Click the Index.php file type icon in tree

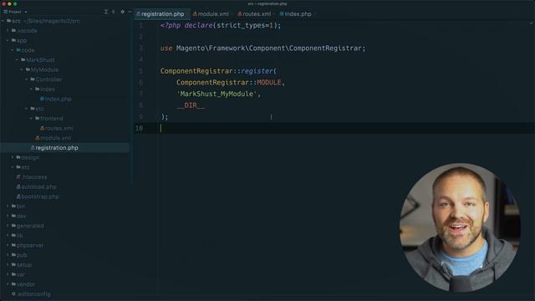coord(42,99)
